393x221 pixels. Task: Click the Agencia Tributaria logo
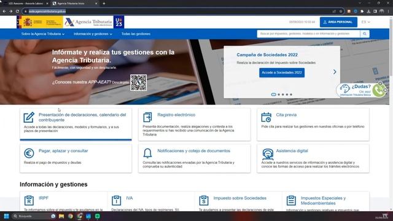coord(88,22)
